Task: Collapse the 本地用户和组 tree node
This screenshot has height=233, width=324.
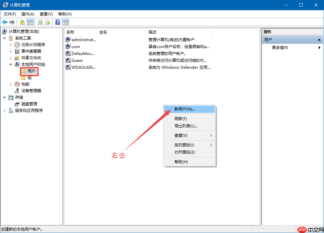Action: 11,64
